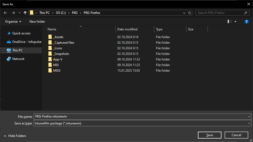Image resolution: width=253 pixels, height=142 pixels.
Task: Click the Quick access star icon
Action: 9,33
